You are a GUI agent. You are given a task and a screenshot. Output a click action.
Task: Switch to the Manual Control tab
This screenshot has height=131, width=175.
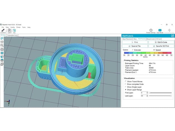click(151, 39)
